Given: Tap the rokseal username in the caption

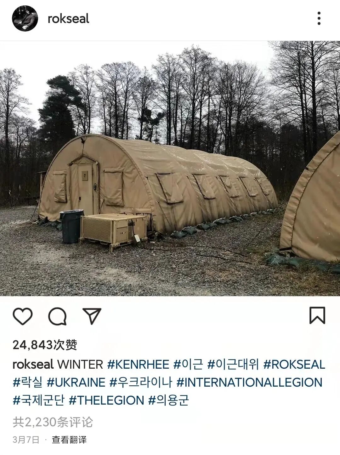Looking at the screenshot, I should click(x=33, y=365).
